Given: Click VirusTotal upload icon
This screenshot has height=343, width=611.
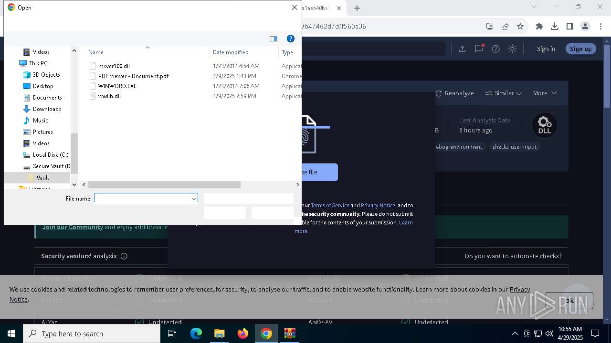Looking at the screenshot, I should [462, 49].
